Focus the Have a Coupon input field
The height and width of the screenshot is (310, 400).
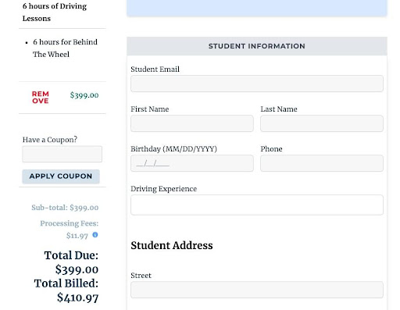[62, 154]
